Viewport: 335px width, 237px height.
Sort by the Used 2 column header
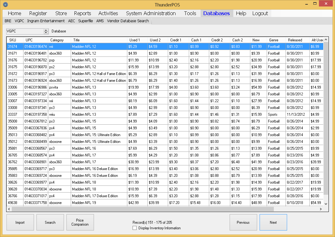[158, 40]
